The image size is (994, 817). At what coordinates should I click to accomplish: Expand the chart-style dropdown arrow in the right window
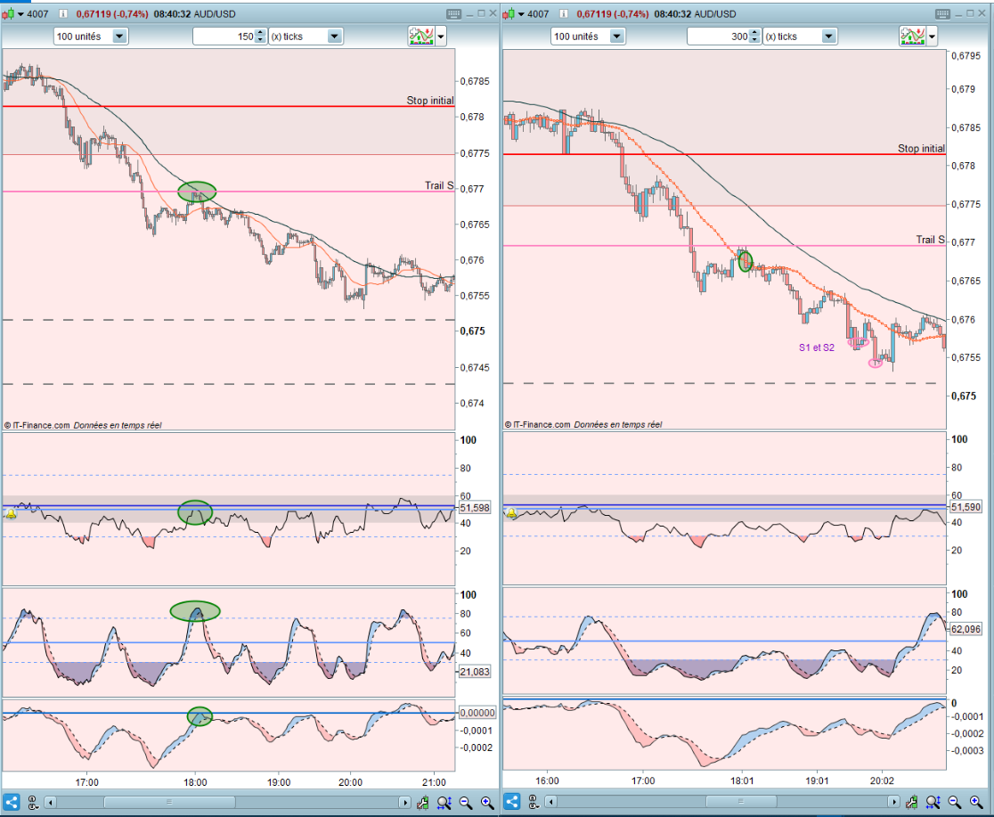(522, 14)
